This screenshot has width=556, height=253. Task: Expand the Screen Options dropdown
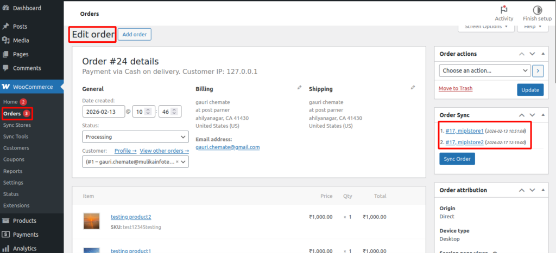tap(485, 27)
